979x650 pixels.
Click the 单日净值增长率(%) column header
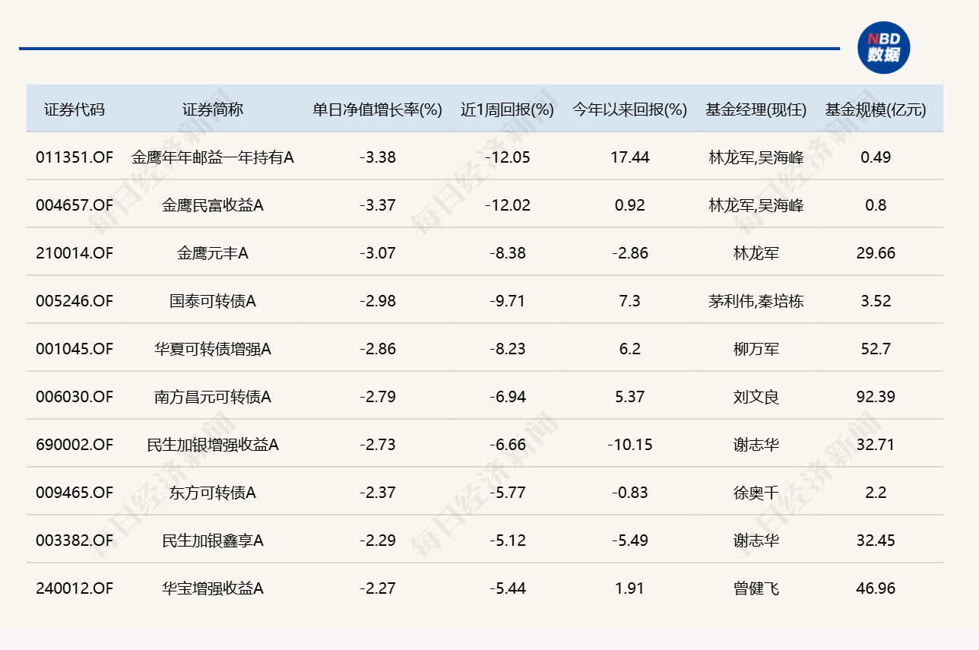point(378,109)
